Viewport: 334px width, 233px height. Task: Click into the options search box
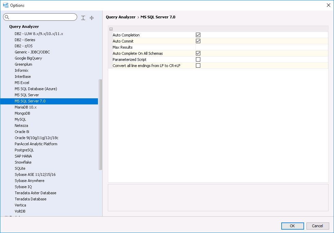coord(43,17)
